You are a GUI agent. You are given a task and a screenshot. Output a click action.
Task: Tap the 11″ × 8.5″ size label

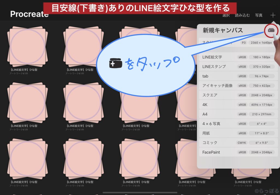[262, 133]
